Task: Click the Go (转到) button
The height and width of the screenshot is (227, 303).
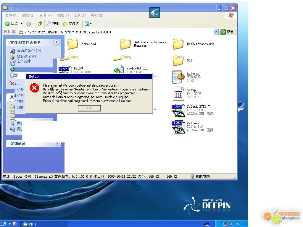Action: (228, 32)
